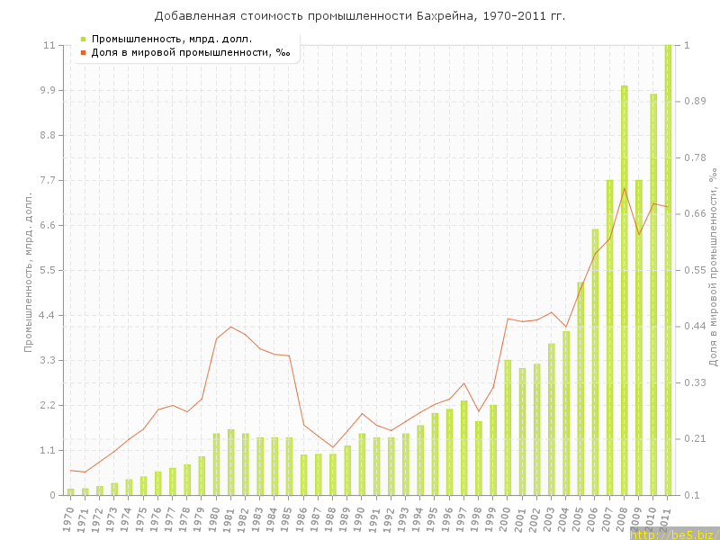Click the green bar for year 2000

tap(508, 427)
